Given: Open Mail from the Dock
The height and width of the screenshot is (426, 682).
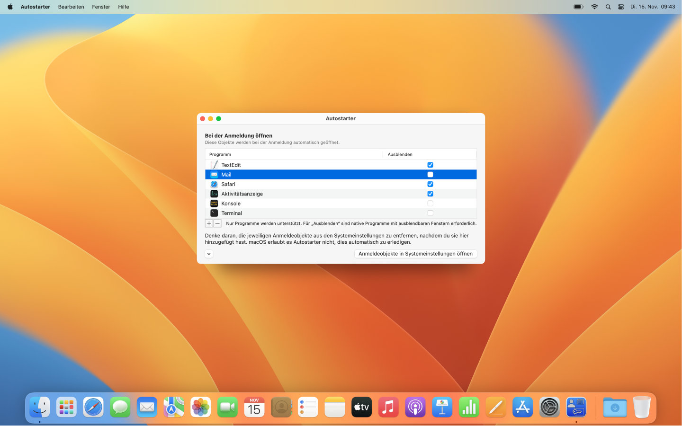Looking at the screenshot, I should coord(147,407).
